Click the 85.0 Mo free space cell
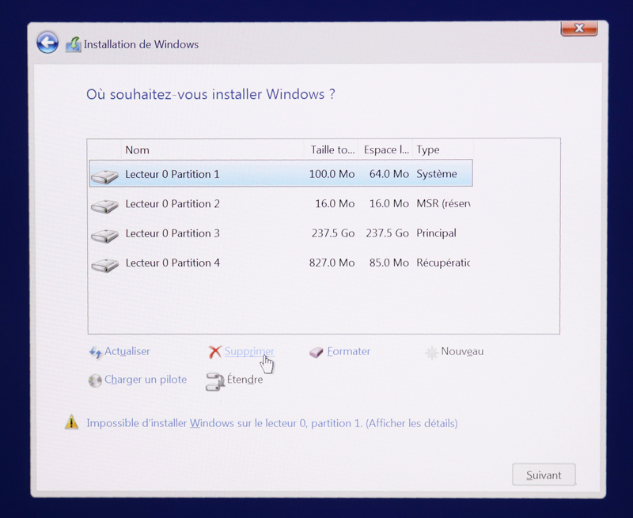The height and width of the screenshot is (518, 633). pos(389,263)
